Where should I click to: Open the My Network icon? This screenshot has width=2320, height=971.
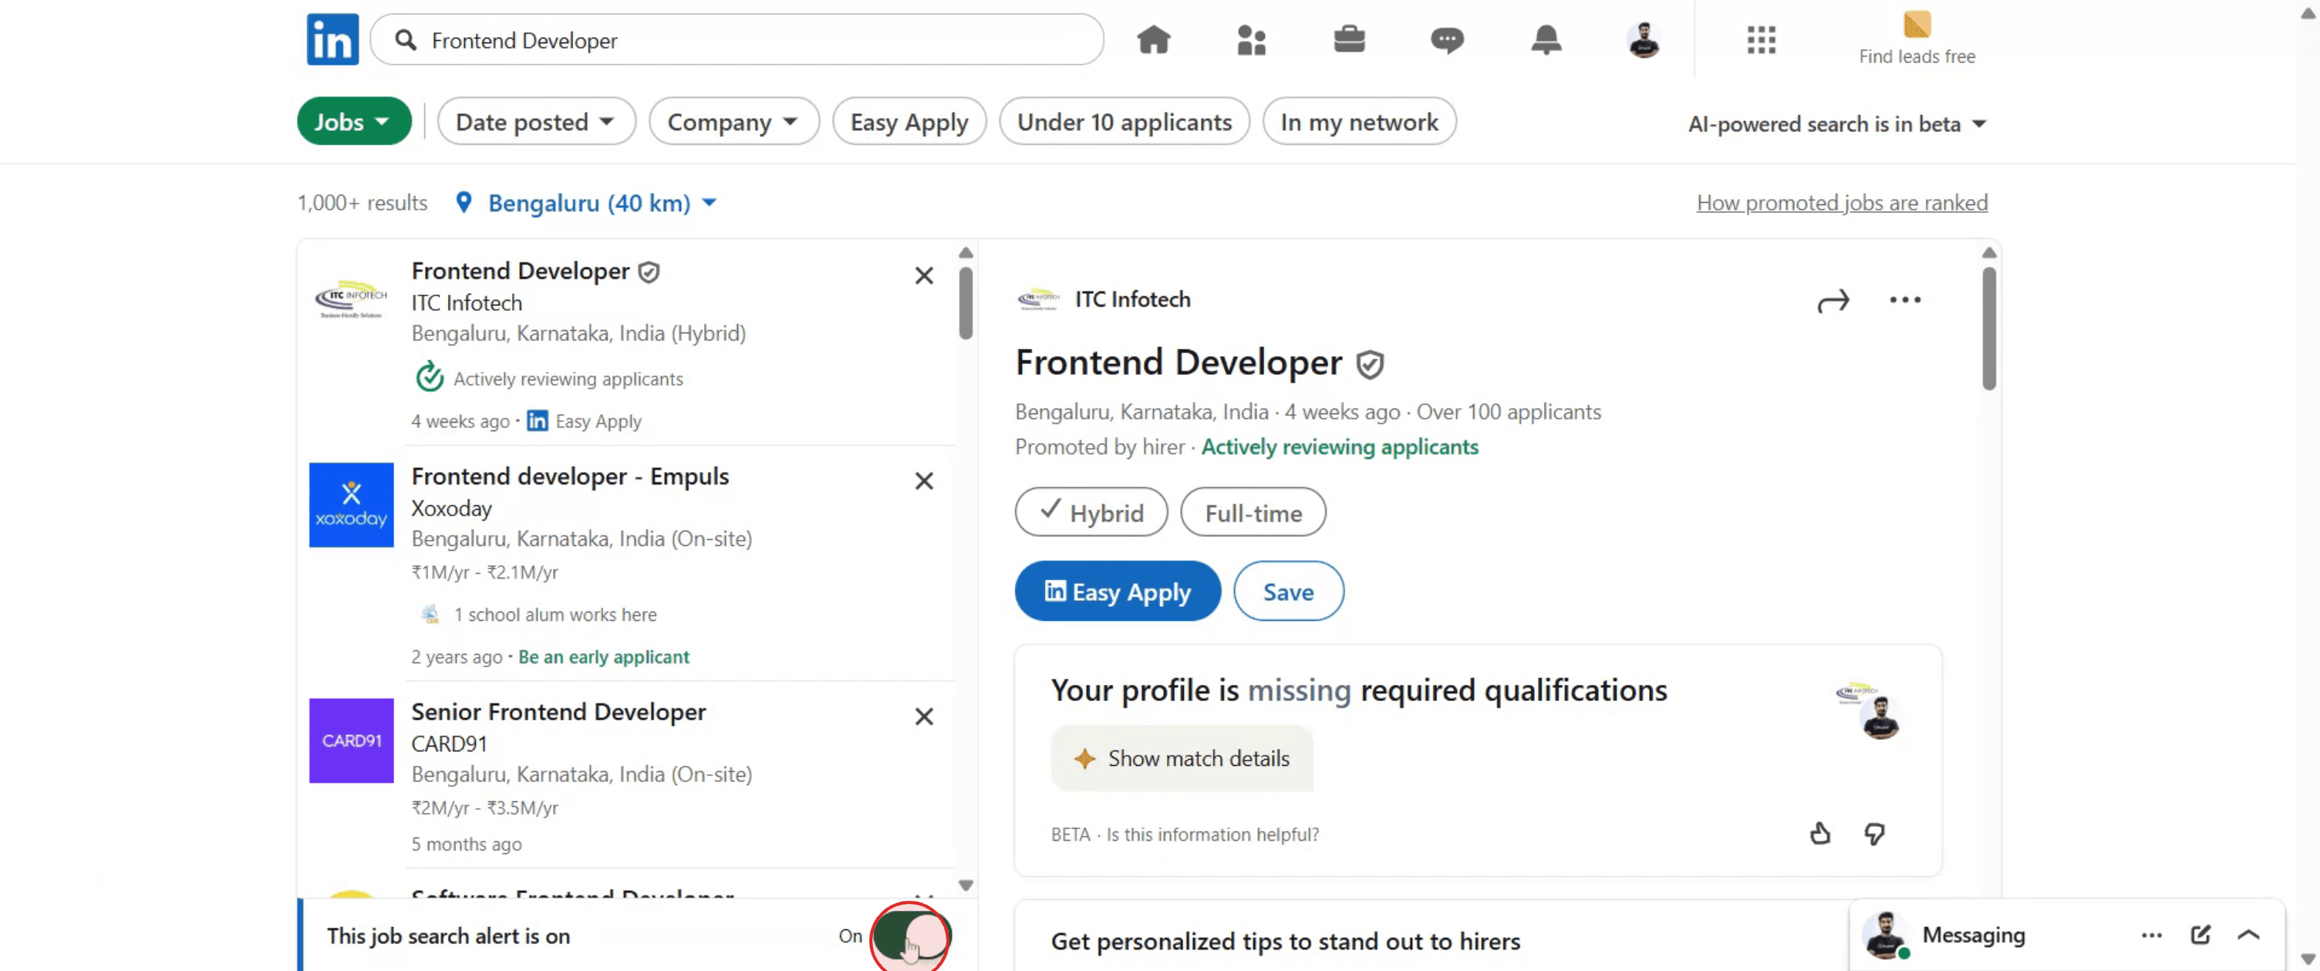[x=1251, y=39]
